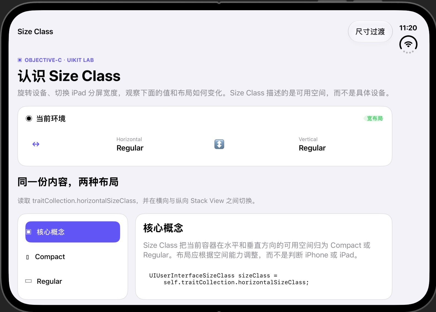Click the subtitle mentioning traitCollection.horizontalSizeClass
This screenshot has width=436, height=312.
pos(138,201)
